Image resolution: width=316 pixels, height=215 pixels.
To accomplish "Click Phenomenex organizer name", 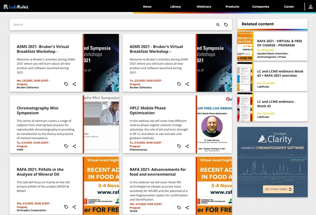I will click(138, 149).
